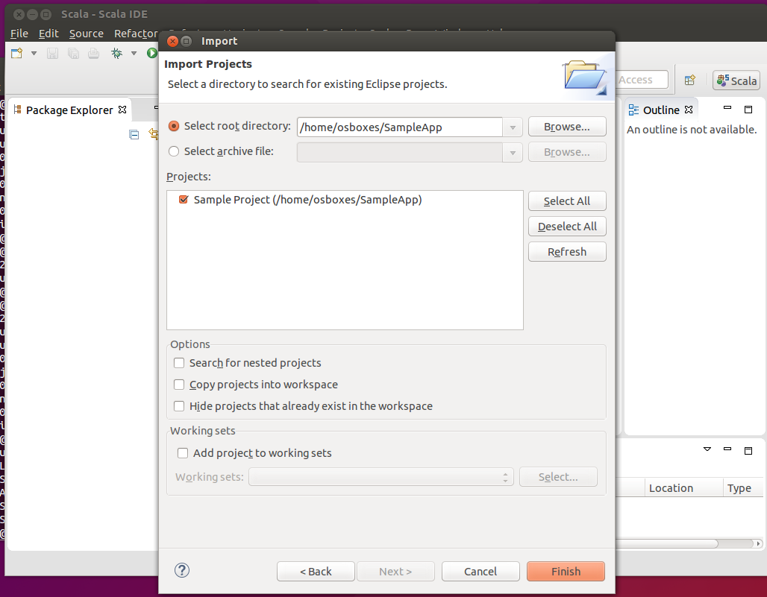Click Browse for root directory
The width and height of the screenshot is (767, 597).
click(567, 127)
